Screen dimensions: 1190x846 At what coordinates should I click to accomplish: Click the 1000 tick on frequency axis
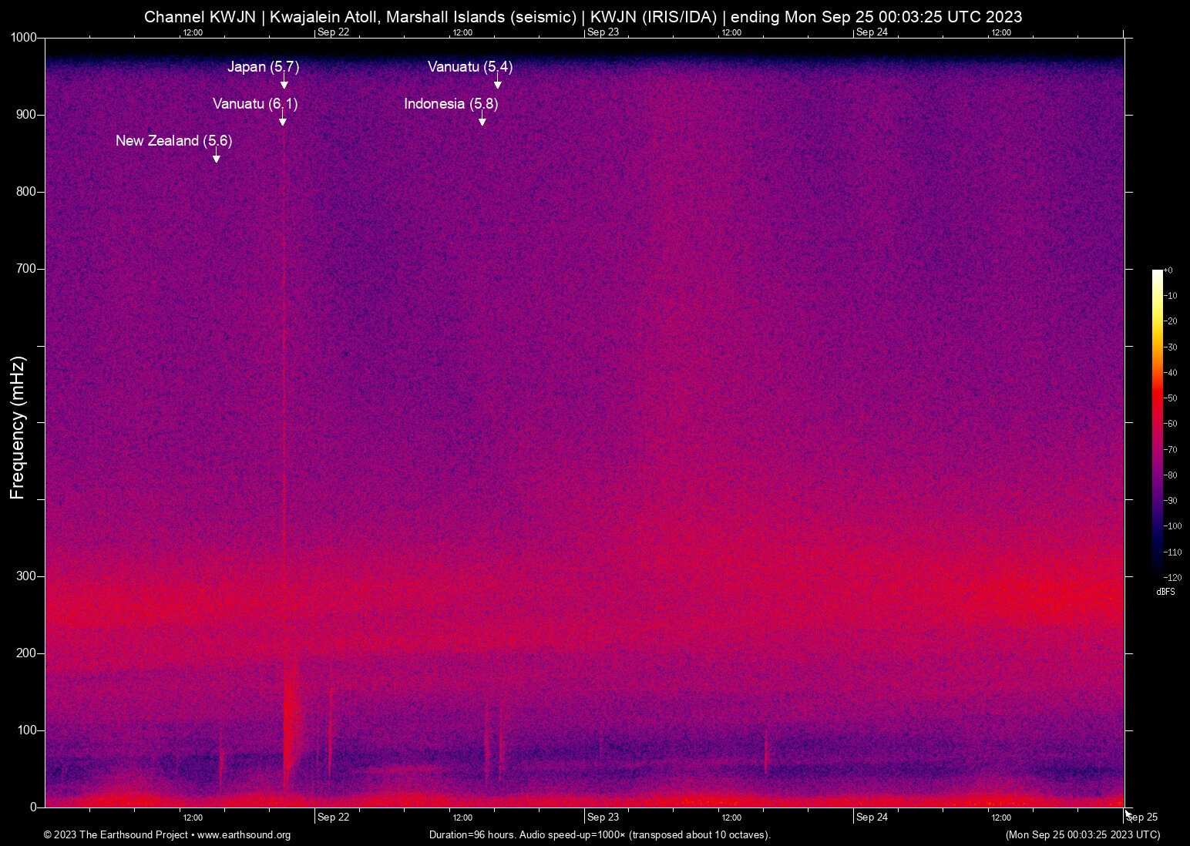point(24,38)
